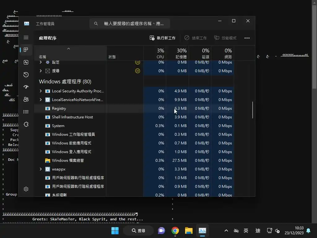Click the Windows 處理程序 (80) group header

pos(65,82)
